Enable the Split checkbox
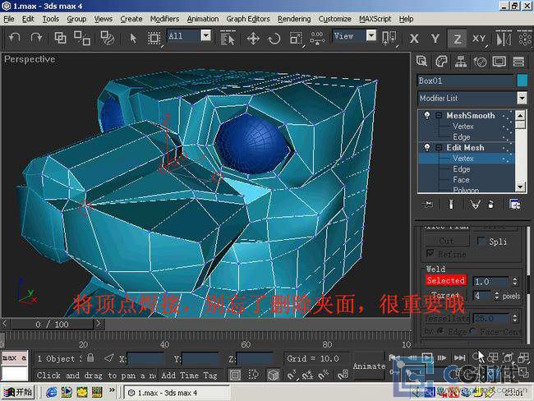The image size is (534, 401). 481,241
